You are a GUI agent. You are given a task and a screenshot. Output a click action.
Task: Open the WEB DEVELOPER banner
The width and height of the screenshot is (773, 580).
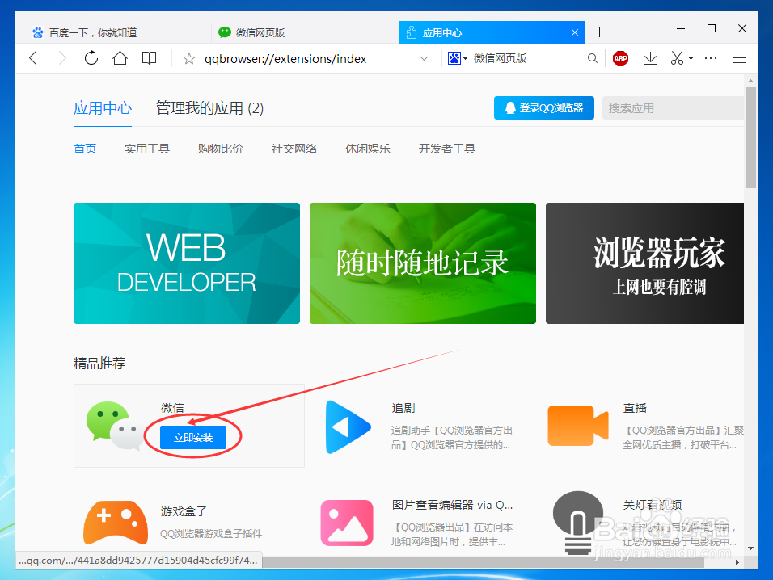click(x=186, y=263)
